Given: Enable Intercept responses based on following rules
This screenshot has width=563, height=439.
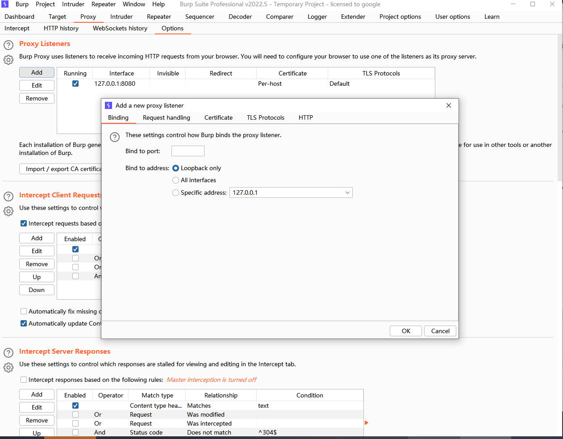Looking at the screenshot, I should click(x=24, y=380).
